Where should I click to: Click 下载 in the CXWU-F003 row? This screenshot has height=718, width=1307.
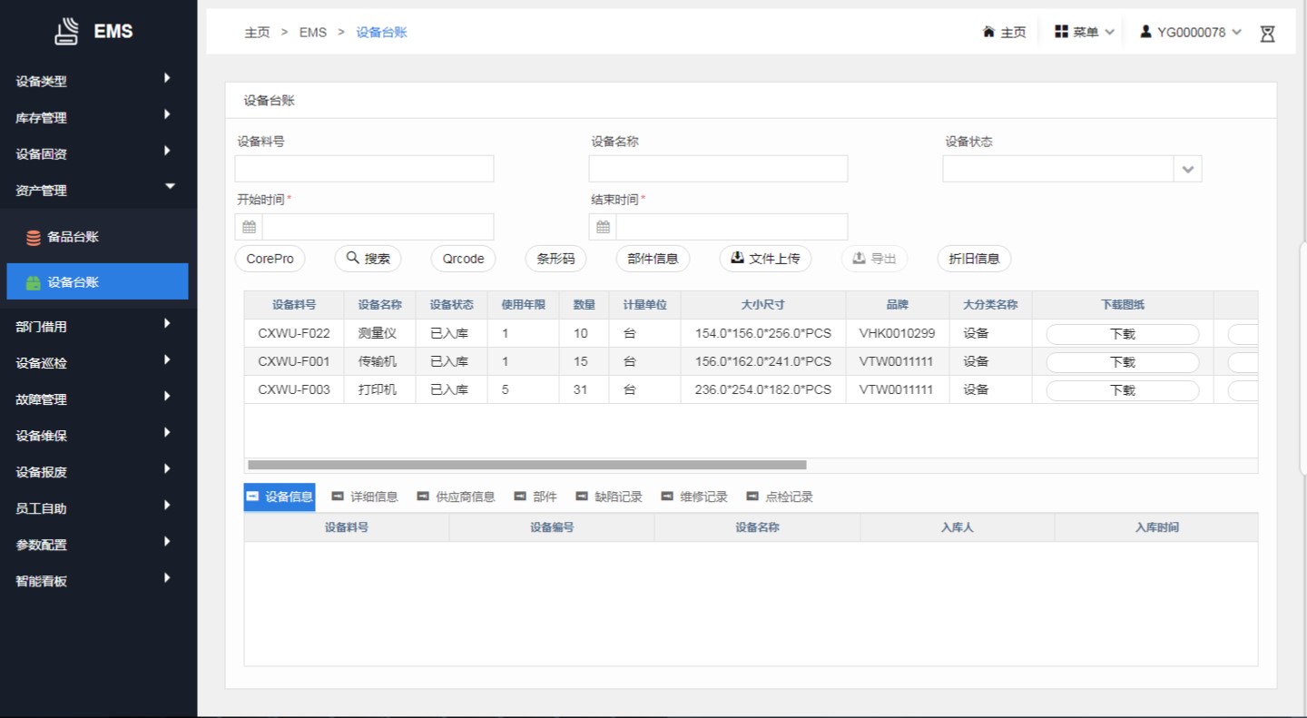[x=1123, y=390]
